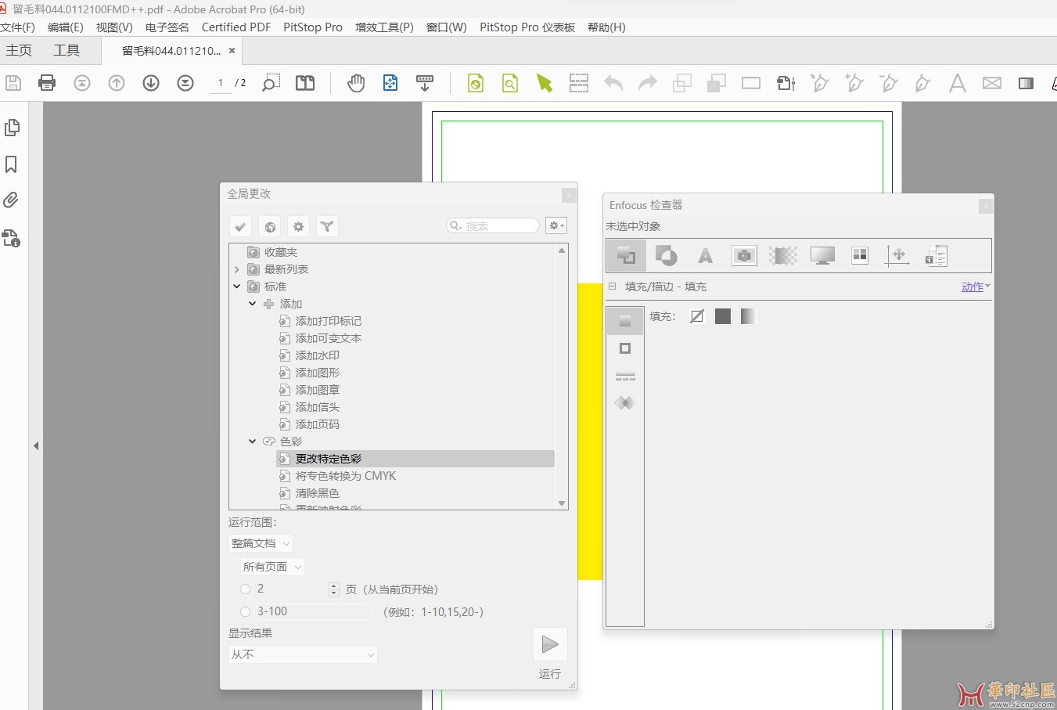
Task: Select the Hand pan tool
Action: pyautogui.click(x=356, y=83)
